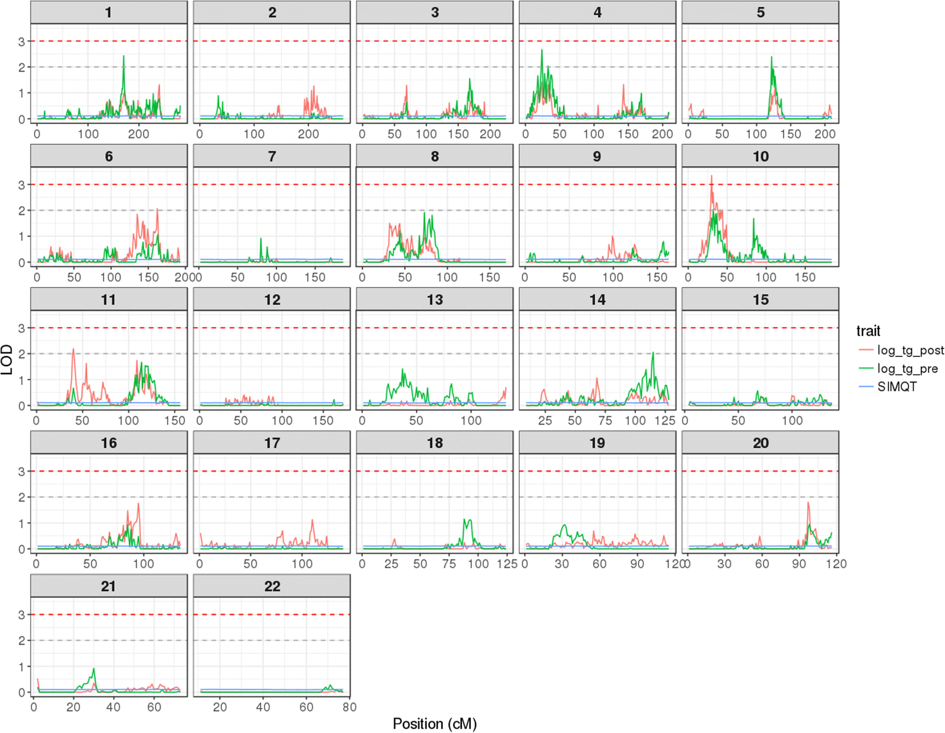Screen dimensions: 945x733
Task: Click the 'trait' legend title
Action: coord(868,331)
